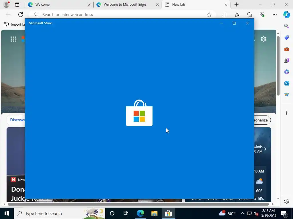
Task: Open the Edge profile avatar
Action: 7,5
